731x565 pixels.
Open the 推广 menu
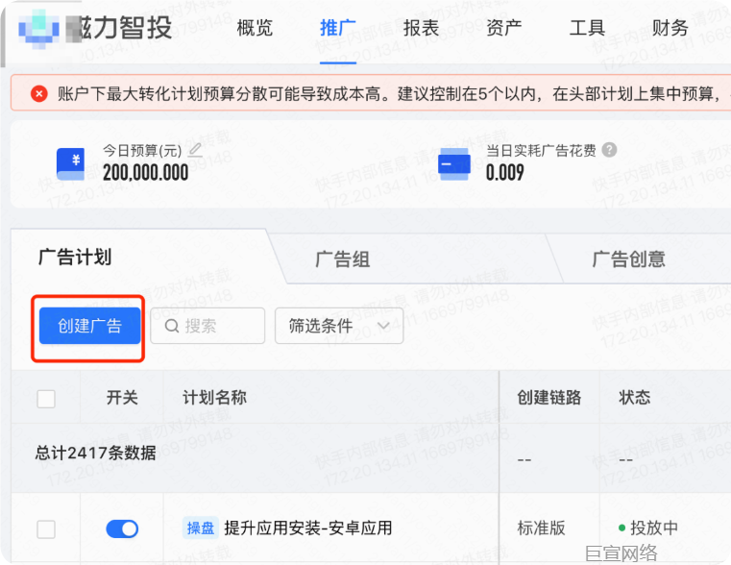[338, 28]
